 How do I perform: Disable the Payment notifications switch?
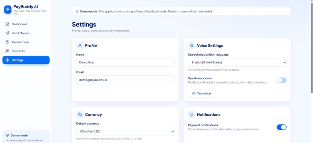pos(282,127)
